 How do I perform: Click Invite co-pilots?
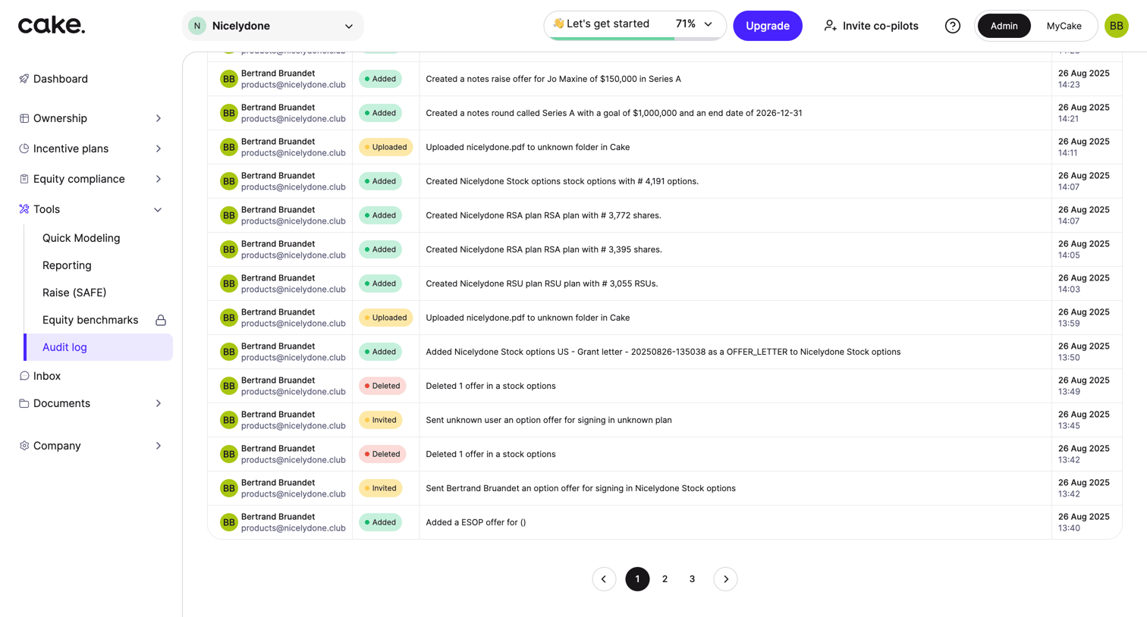[x=871, y=26]
